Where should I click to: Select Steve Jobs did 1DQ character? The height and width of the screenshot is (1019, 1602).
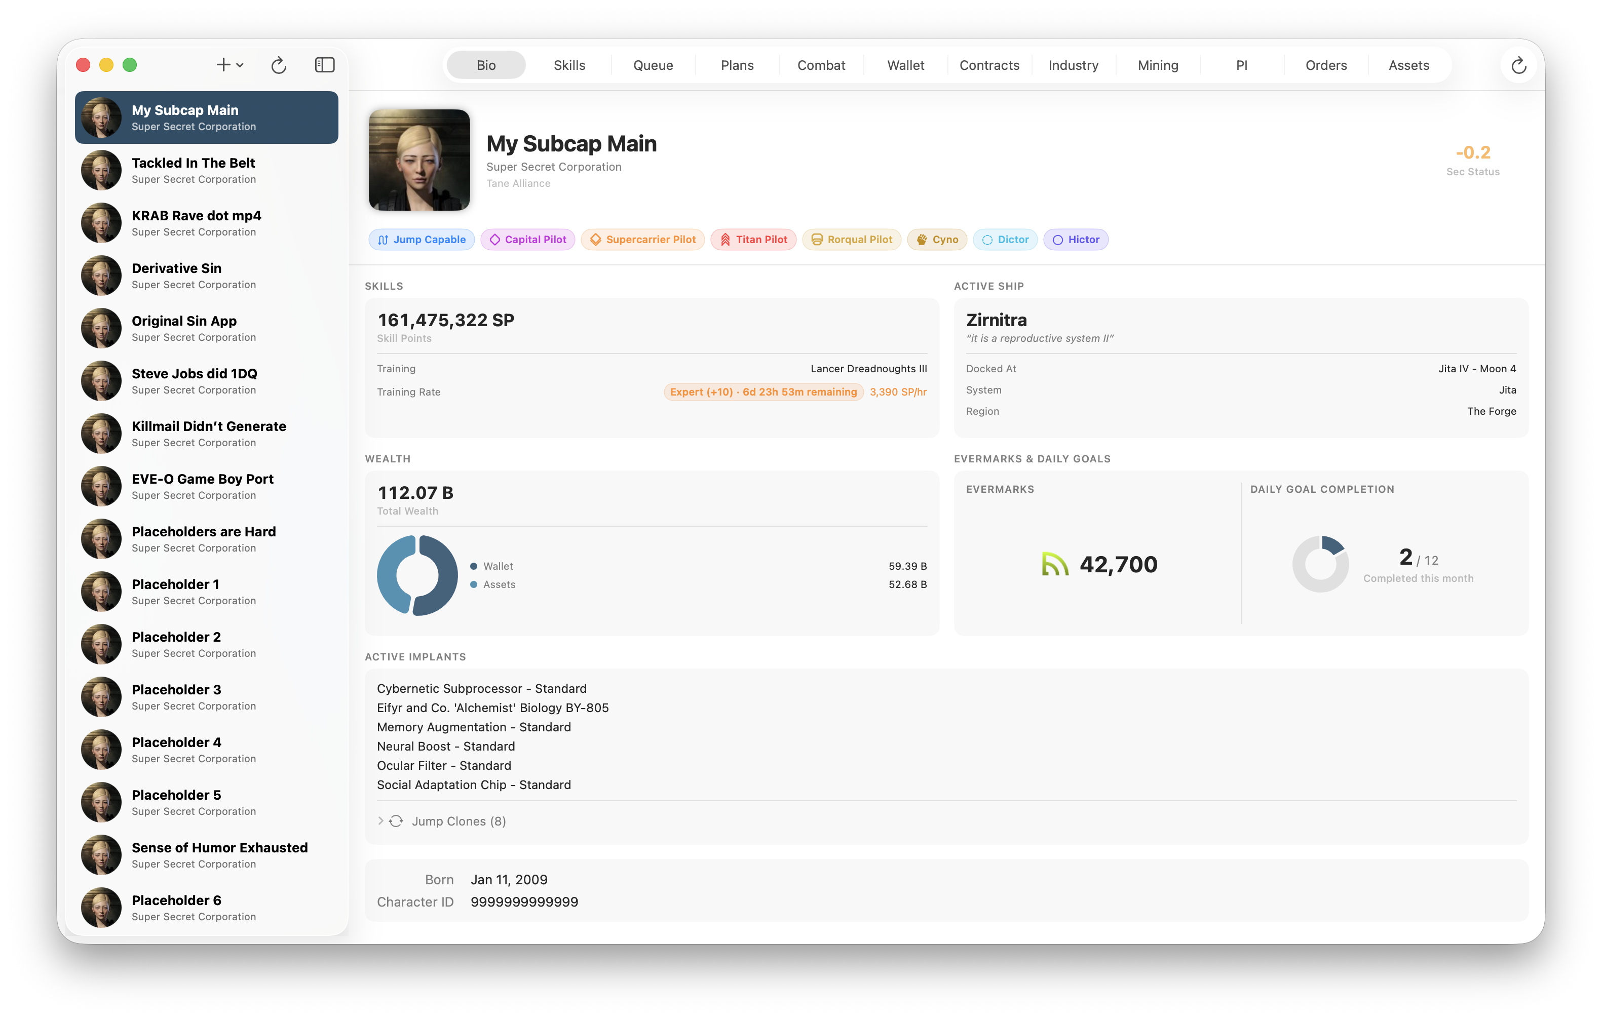tap(206, 380)
